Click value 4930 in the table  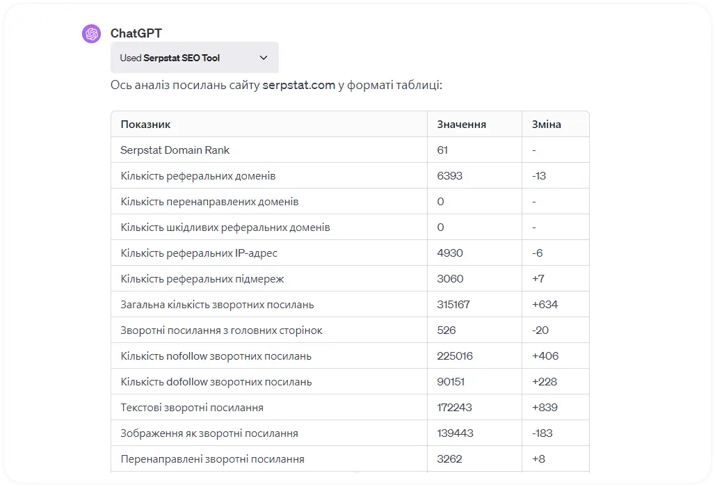coord(450,253)
